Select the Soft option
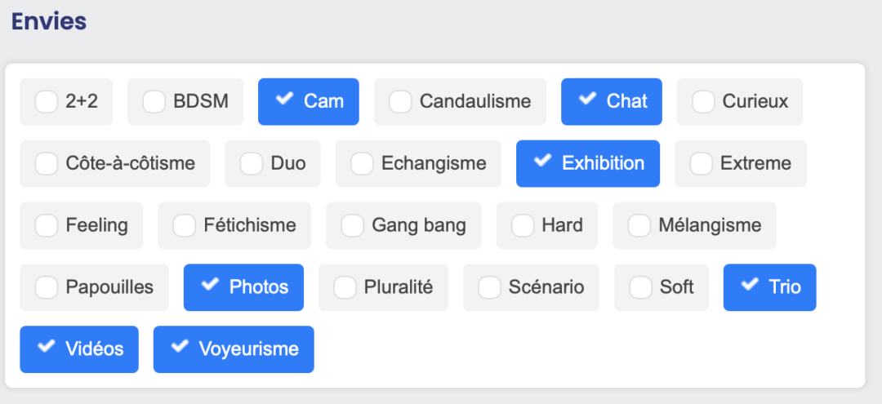882x404 pixels. point(641,288)
